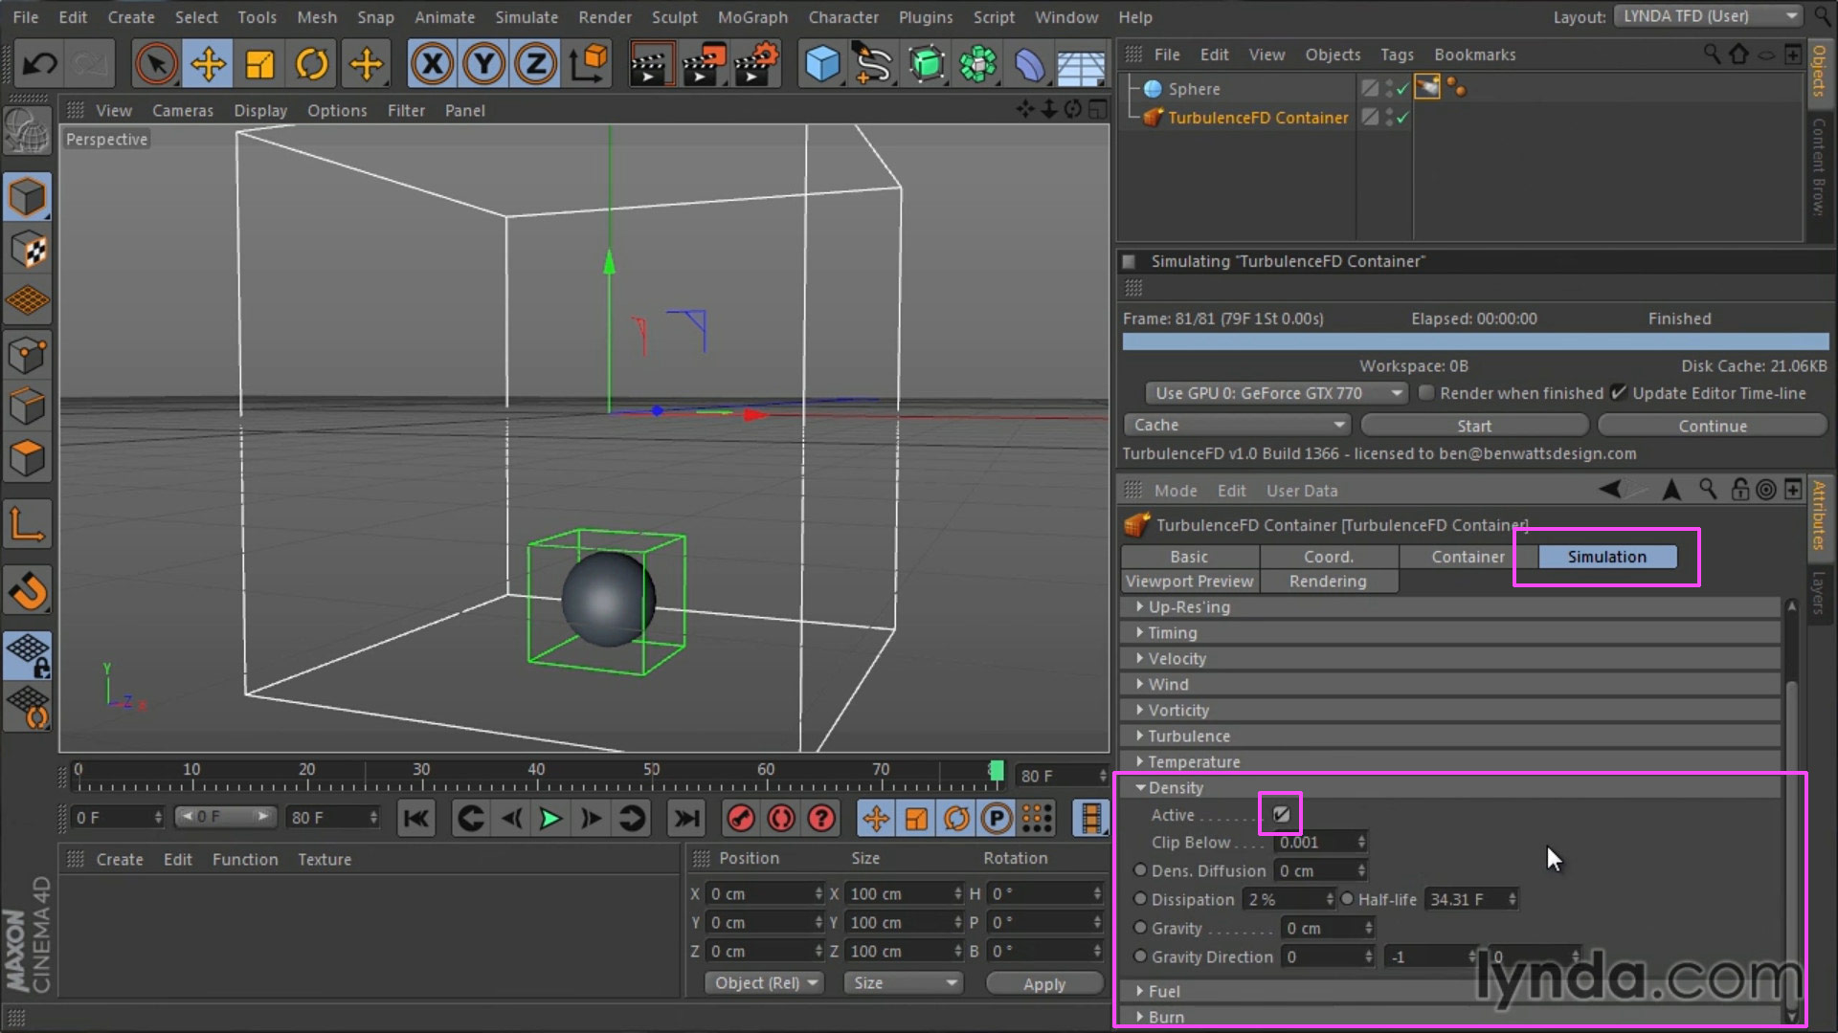This screenshot has width=1838, height=1033.
Task: Select Texture mode icon in left toolbar
Action: (28, 251)
